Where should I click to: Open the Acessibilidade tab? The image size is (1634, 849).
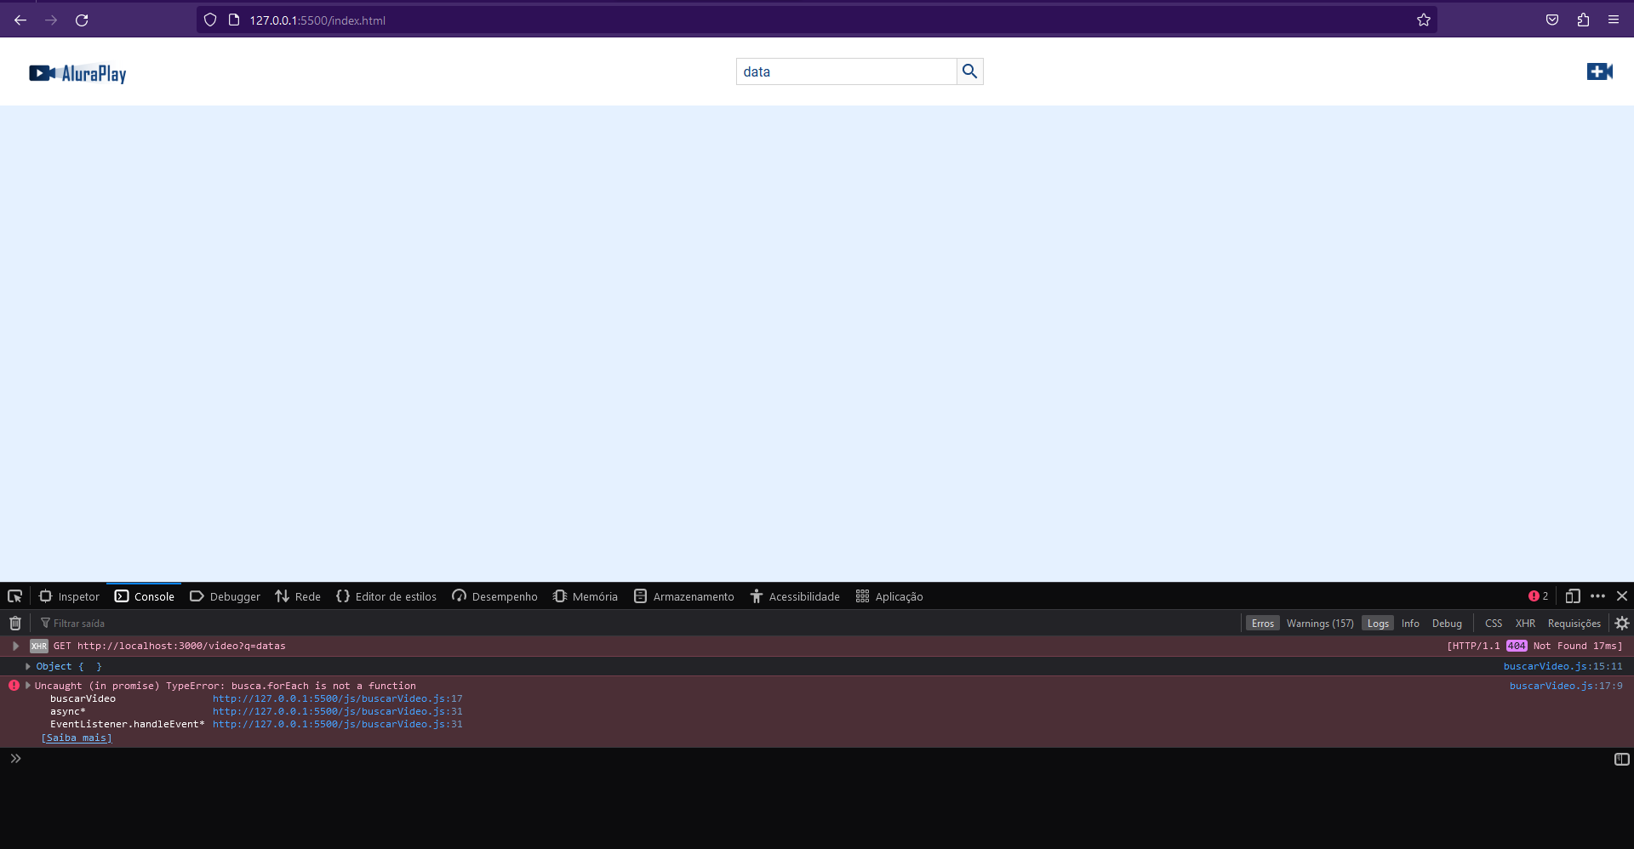[795, 596]
